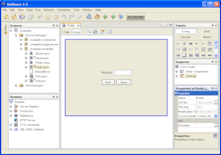Click the Find button in the form
The width and height of the screenshot is (221, 155).
tap(108, 82)
